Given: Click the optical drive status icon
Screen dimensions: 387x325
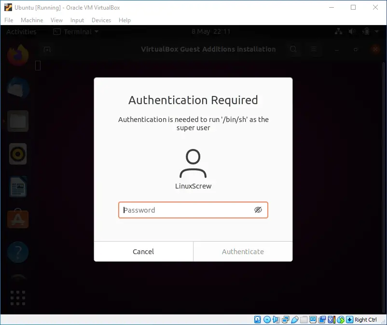Looking at the screenshot, I should [267, 320].
